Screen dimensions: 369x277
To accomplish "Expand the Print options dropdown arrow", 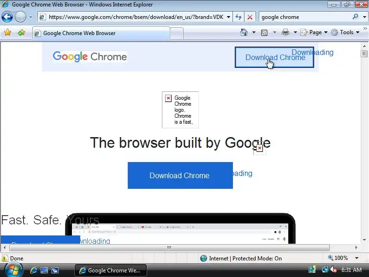I will pyautogui.click(x=295, y=32).
